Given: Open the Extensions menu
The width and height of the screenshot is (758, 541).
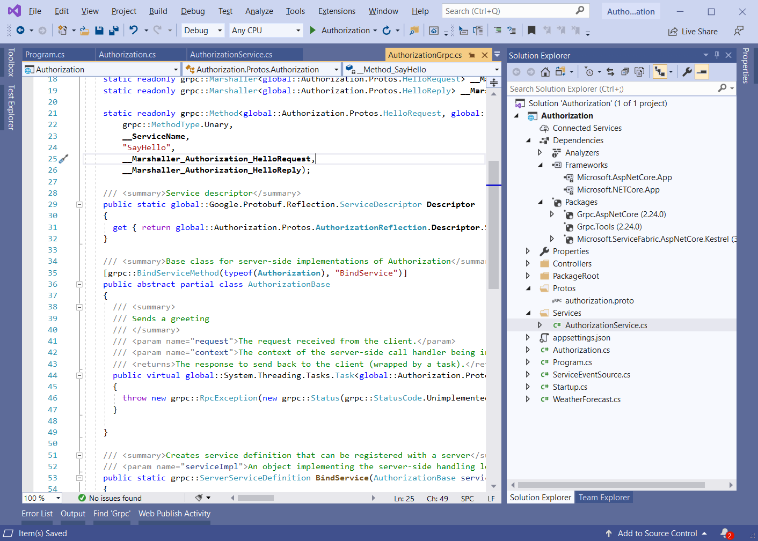Looking at the screenshot, I should tap(337, 11).
